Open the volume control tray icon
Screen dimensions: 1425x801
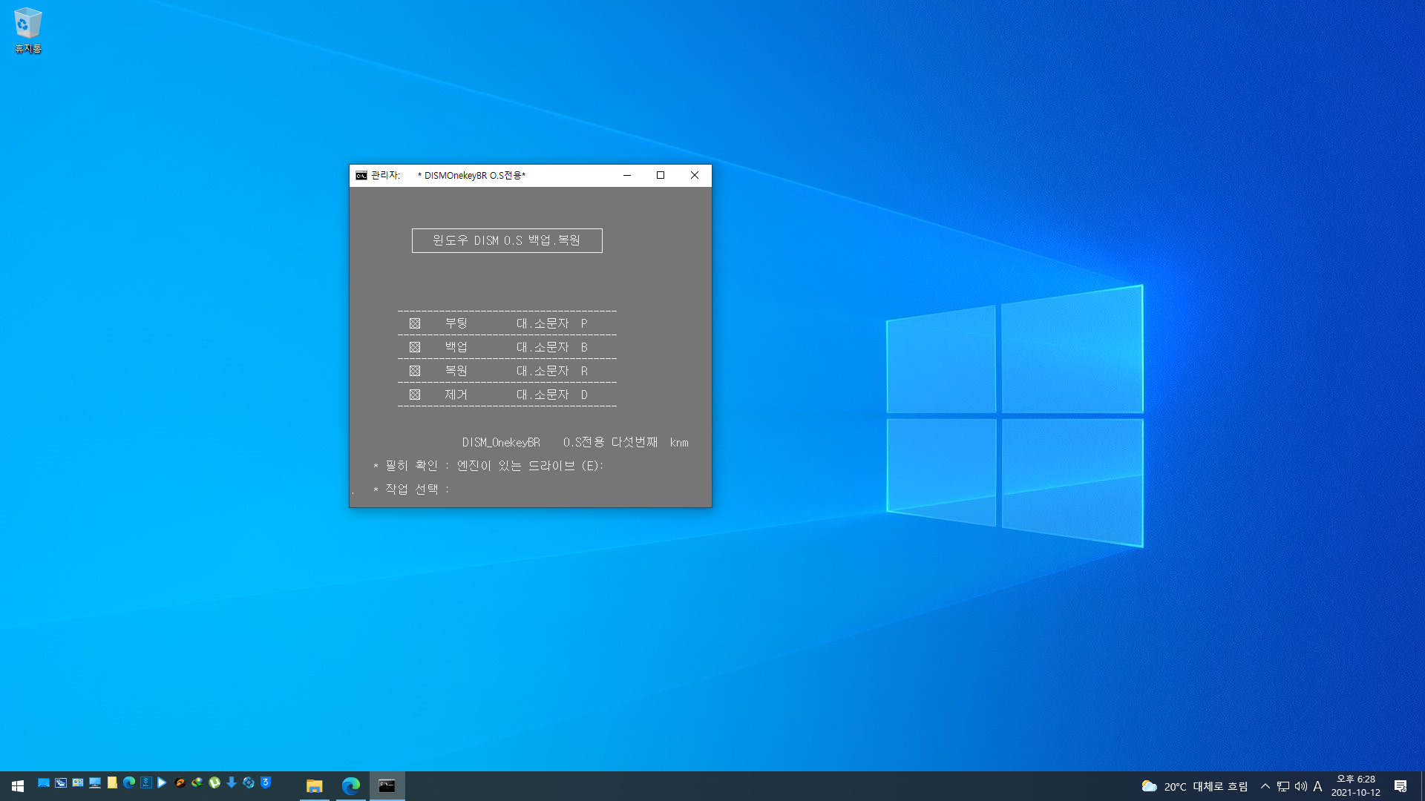[1301, 786]
